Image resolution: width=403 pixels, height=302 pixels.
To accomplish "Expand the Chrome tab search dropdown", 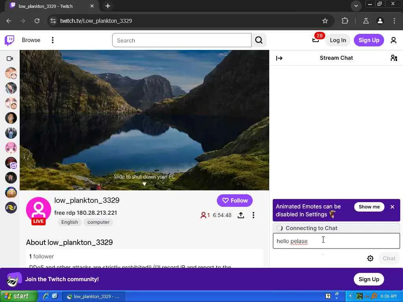I will point(356,6).
